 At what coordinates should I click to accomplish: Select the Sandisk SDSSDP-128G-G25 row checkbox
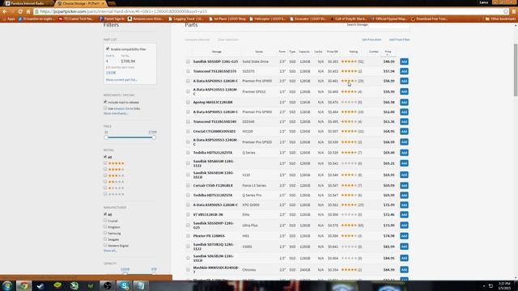click(188, 61)
